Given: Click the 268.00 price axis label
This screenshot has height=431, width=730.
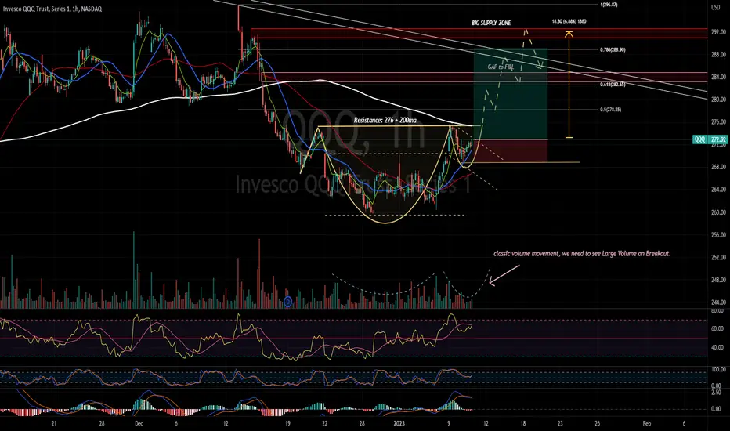Looking at the screenshot, I should click(719, 167).
